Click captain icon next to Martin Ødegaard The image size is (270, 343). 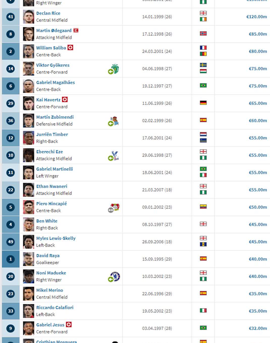(x=76, y=30)
